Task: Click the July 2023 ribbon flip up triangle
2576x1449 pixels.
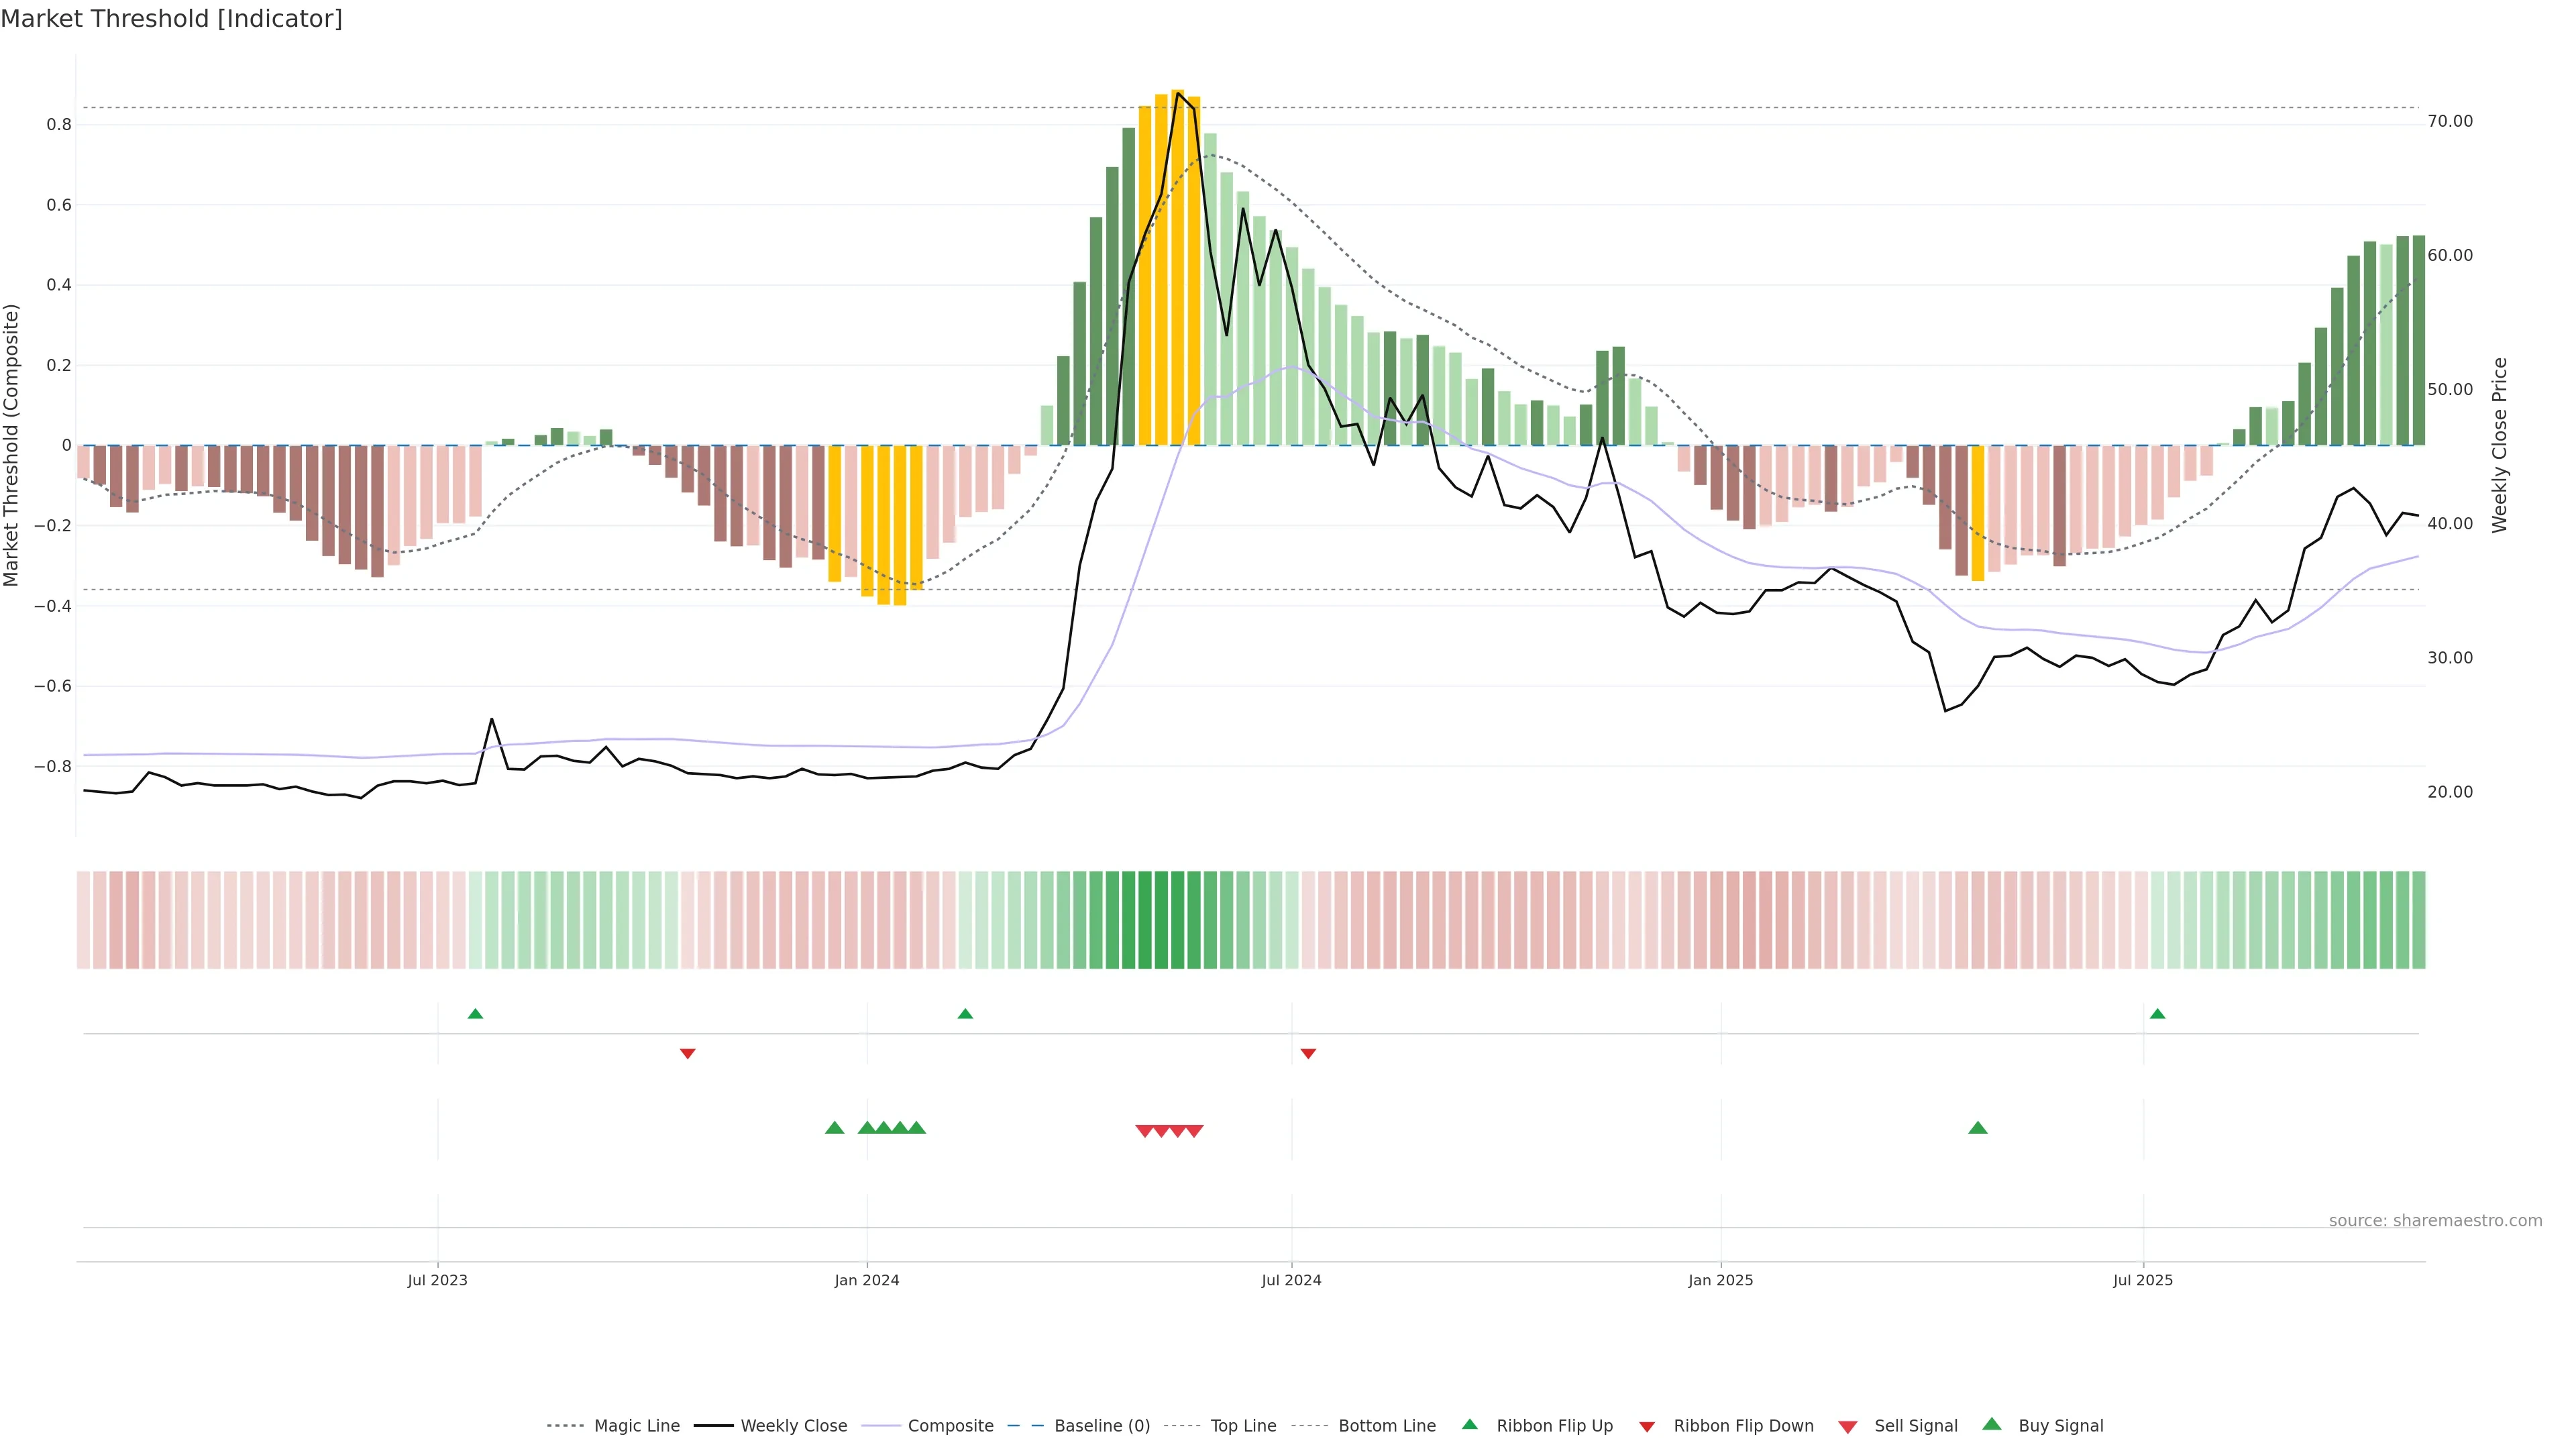Action: click(x=475, y=1014)
